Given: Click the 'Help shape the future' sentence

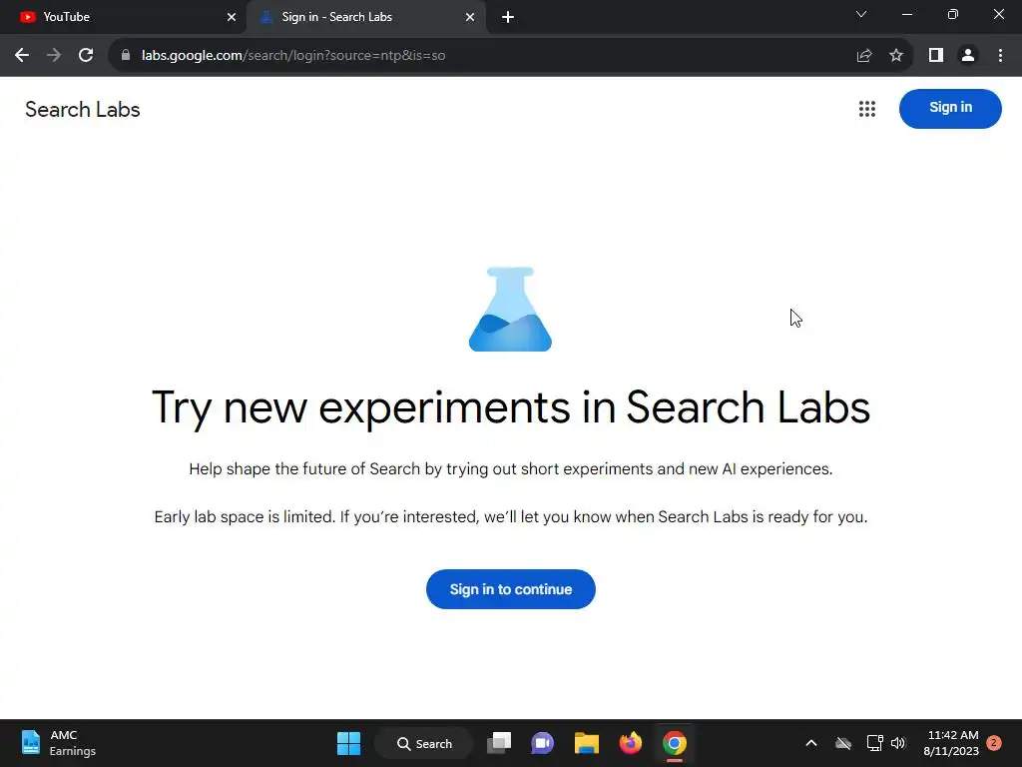Looking at the screenshot, I should [511, 469].
